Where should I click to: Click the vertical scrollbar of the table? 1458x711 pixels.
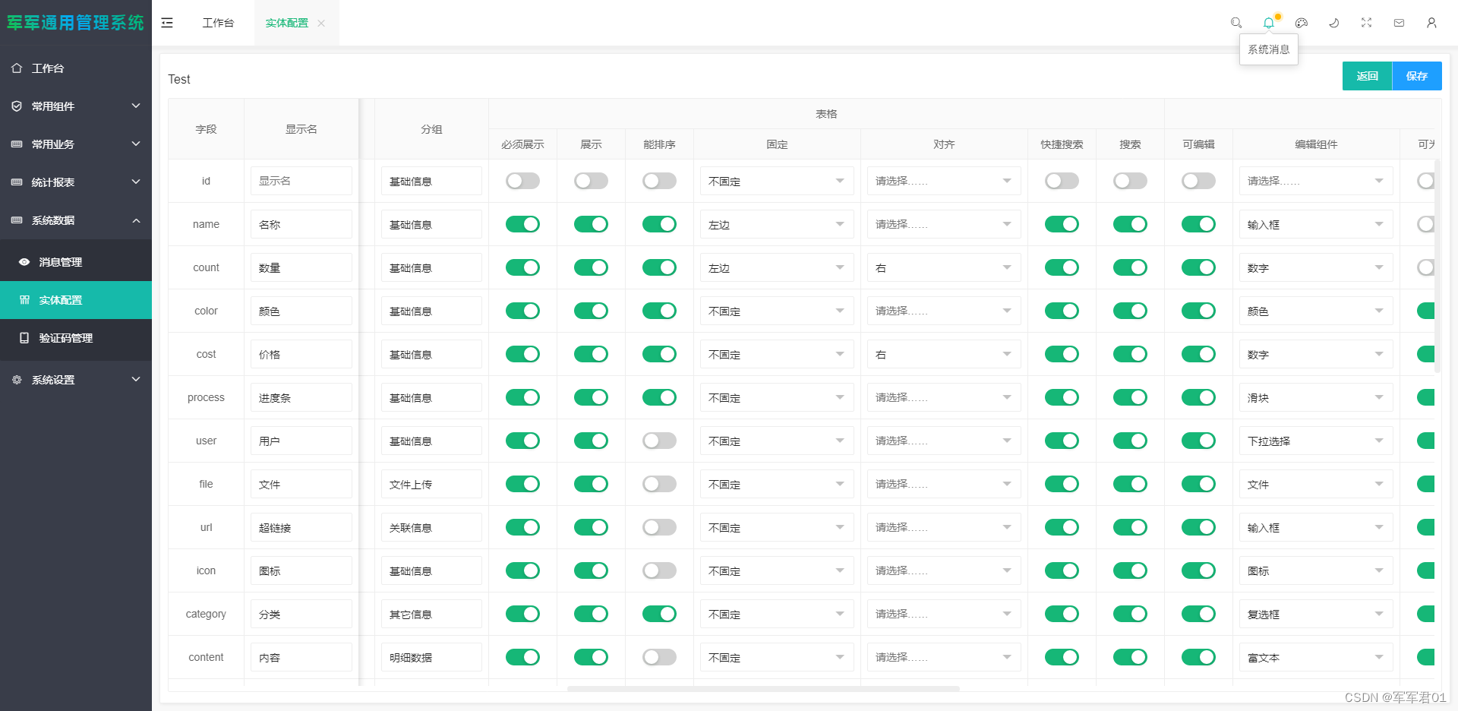pos(1437,266)
